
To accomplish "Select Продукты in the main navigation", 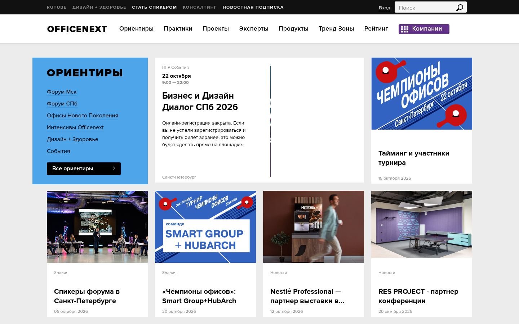I will pos(293,29).
